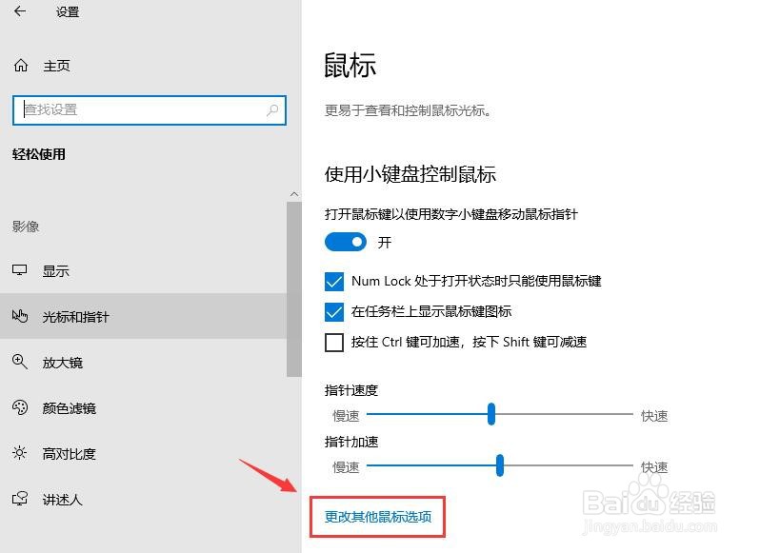Select 光标和指针 in the sidebar
Screen dimensions: 760x553
pyautogui.click(x=144, y=316)
